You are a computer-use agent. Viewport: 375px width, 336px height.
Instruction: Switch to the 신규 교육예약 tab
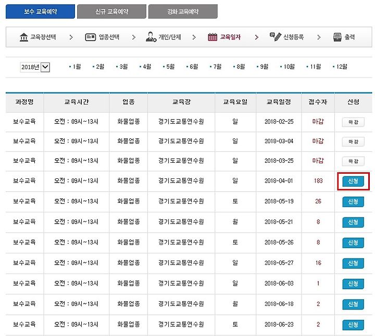point(111,11)
